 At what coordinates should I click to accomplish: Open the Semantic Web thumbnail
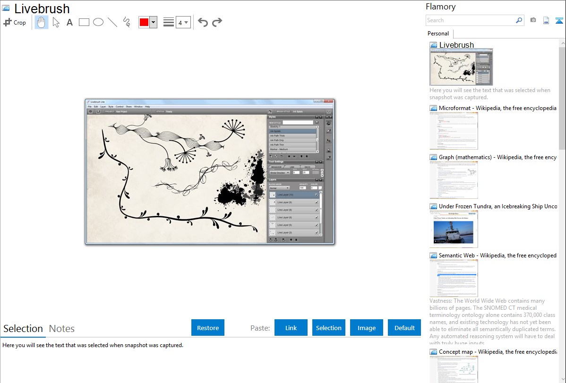pos(454,278)
